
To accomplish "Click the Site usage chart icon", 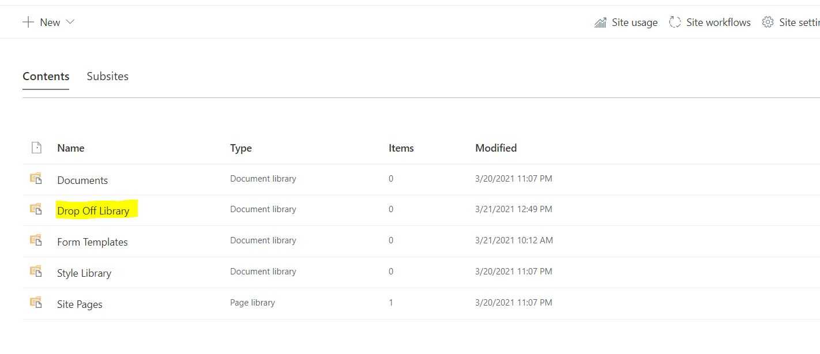I will coord(600,22).
